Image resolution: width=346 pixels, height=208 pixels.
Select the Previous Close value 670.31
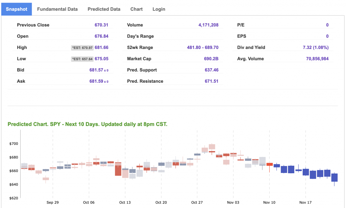101,25
